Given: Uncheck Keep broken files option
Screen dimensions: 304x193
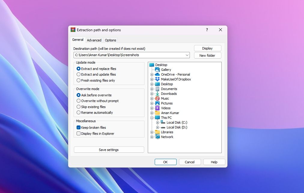Looking at the screenshot, I should 79,128.
